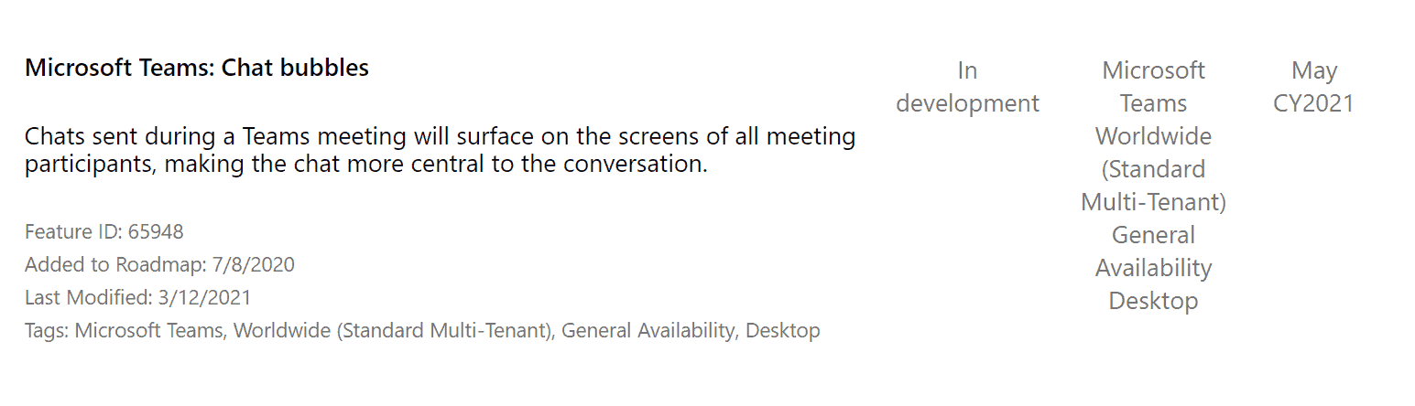Click 'Microsoft Teams' in the right tag column
This screenshot has width=1415, height=406.
[1154, 87]
